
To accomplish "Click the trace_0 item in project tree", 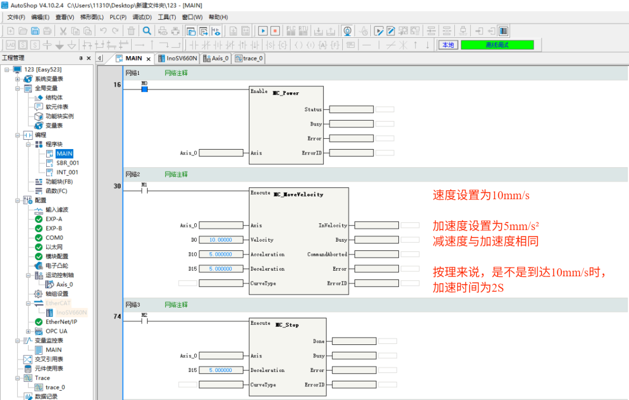I will coord(55,387).
